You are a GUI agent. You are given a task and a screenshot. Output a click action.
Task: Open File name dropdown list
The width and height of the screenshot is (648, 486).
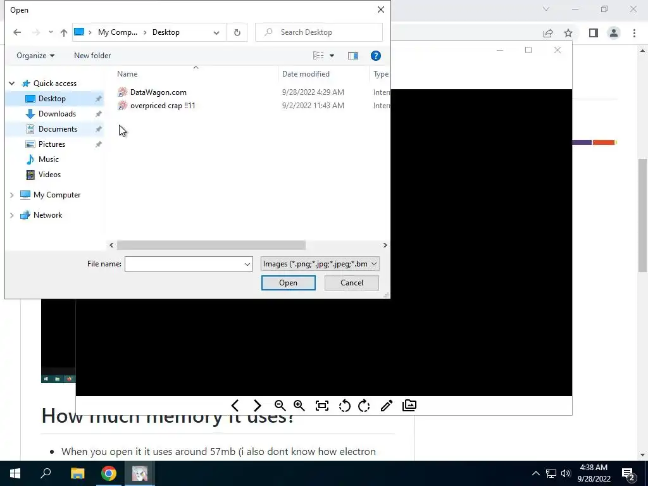coord(247,264)
